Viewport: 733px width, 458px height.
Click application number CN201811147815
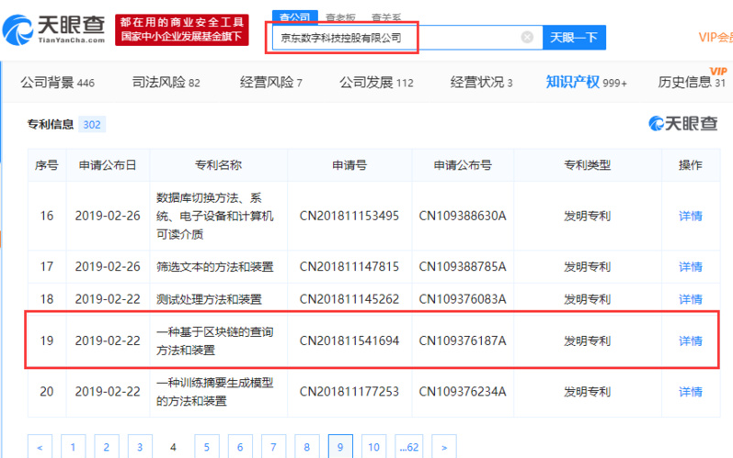(x=349, y=267)
